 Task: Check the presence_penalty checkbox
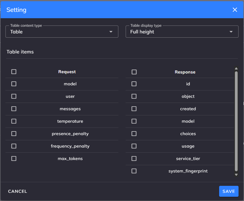pos(14,134)
